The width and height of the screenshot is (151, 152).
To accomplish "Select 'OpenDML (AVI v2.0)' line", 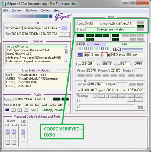I will coord(35,54).
